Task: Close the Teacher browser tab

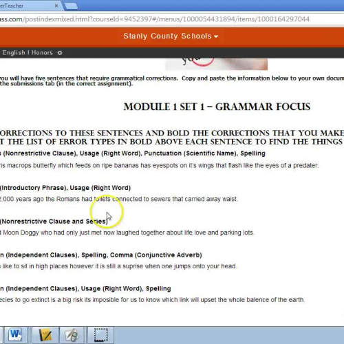Action: (56, 6)
